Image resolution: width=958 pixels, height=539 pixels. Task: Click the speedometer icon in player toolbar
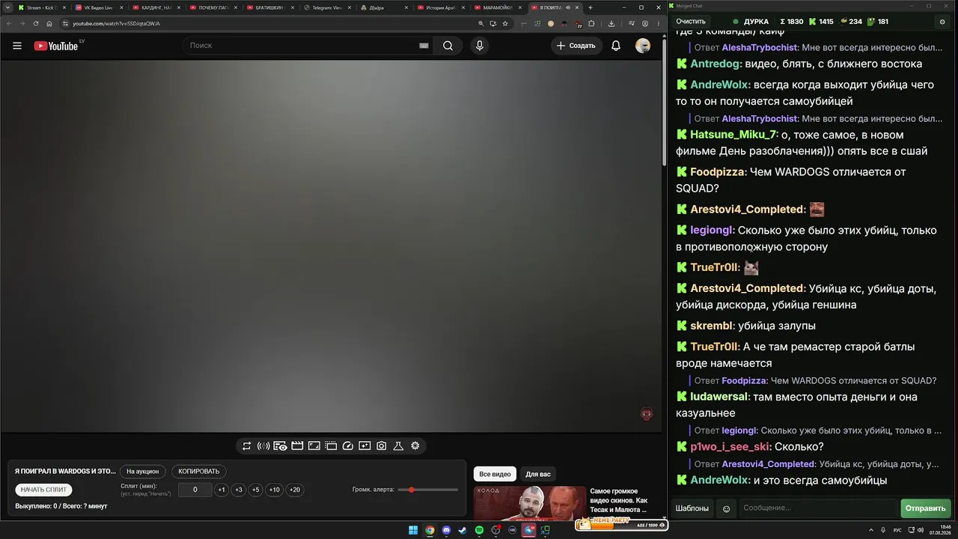(x=347, y=446)
